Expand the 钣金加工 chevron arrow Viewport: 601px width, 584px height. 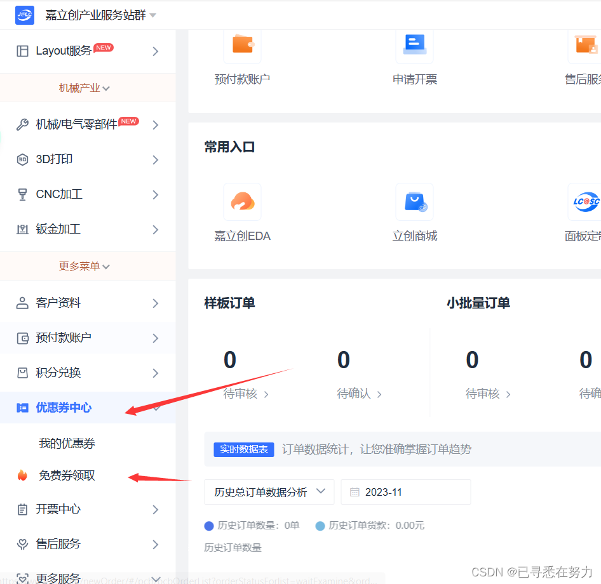pos(155,230)
